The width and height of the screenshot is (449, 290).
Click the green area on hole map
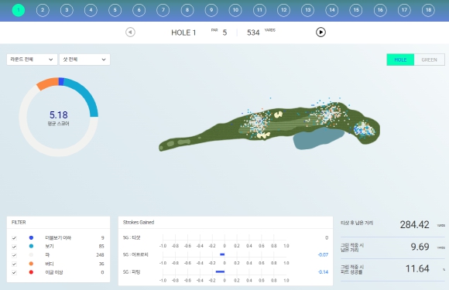coord(364,128)
